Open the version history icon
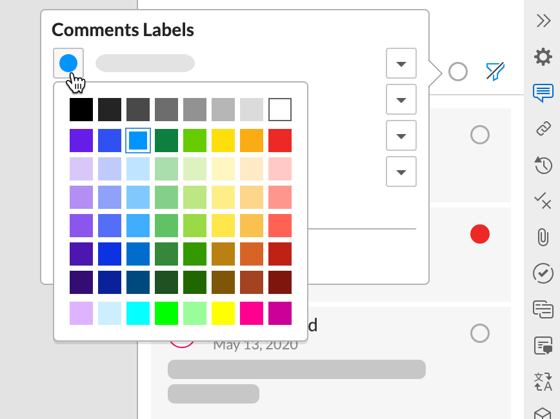Image resolution: width=560 pixels, height=419 pixels. (x=543, y=165)
